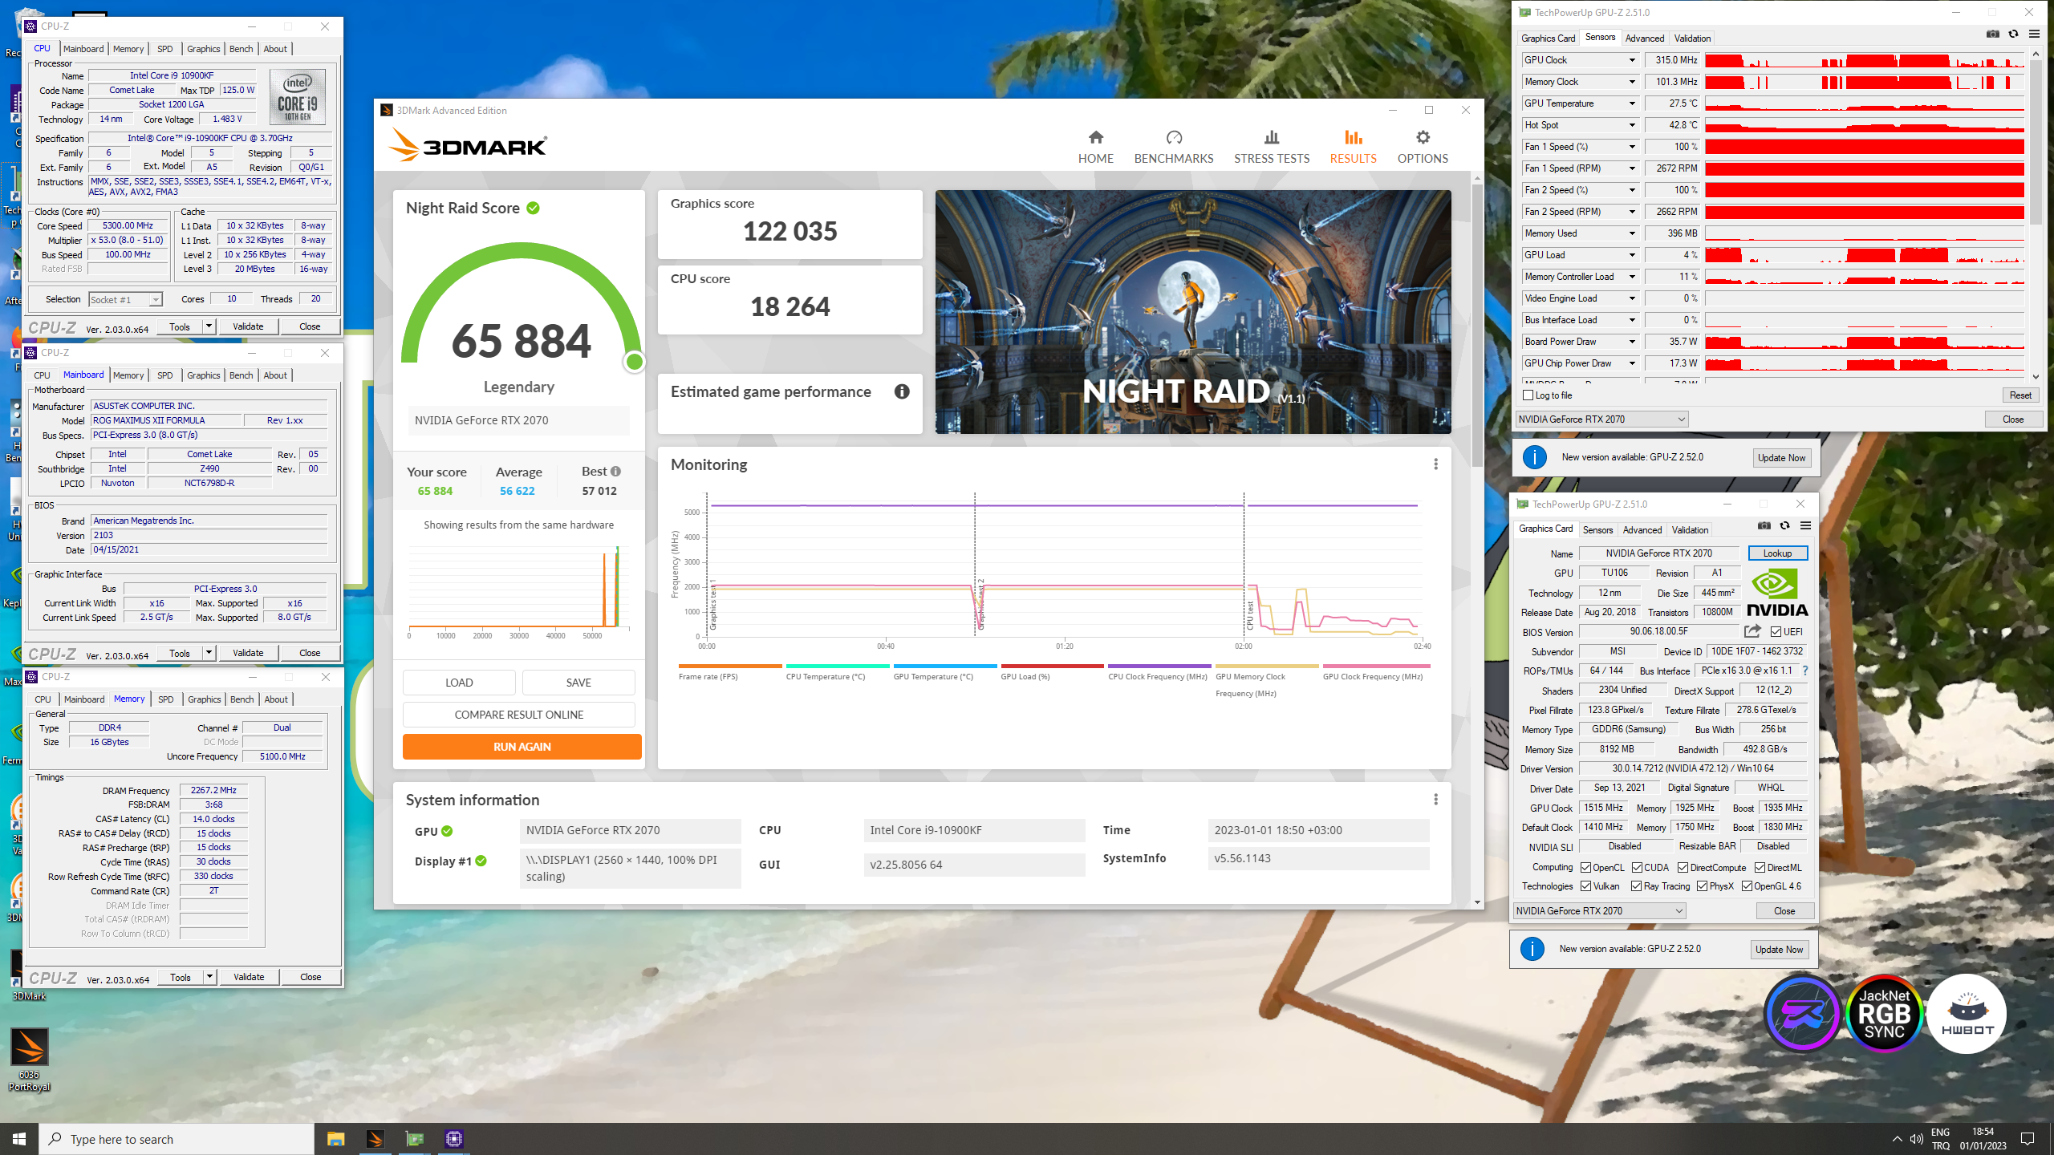Take screenshot with camera icon in GPU-Z Sensors window
The width and height of the screenshot is (2054, 1155).
coord(1992,34)
